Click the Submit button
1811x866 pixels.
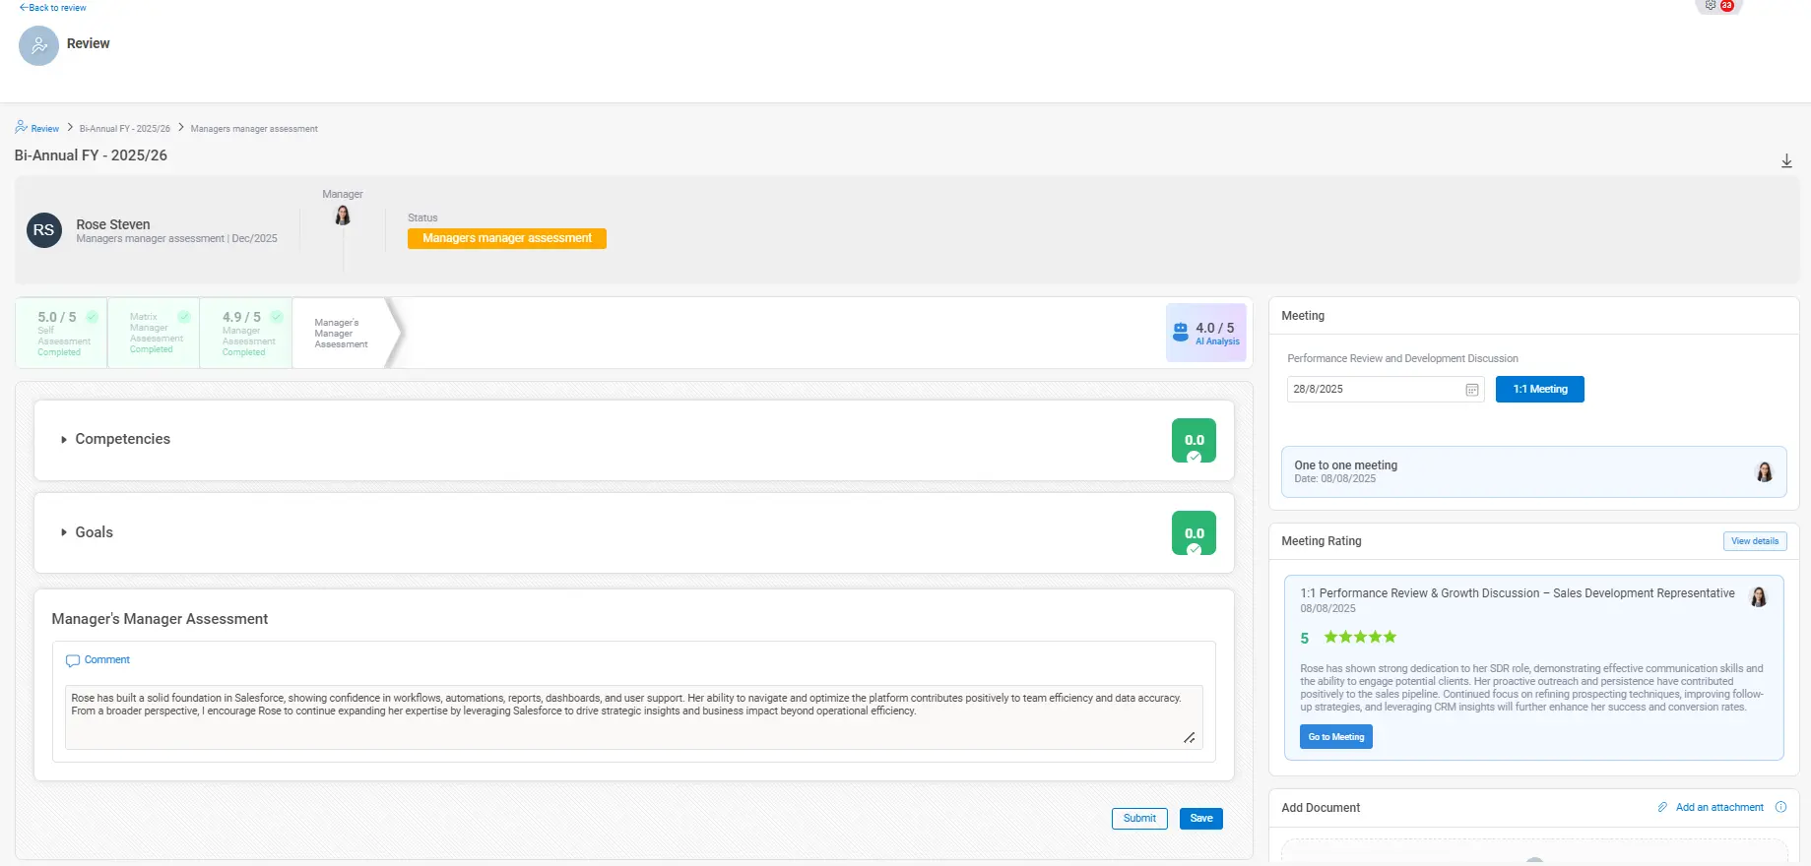[1139, 819]
